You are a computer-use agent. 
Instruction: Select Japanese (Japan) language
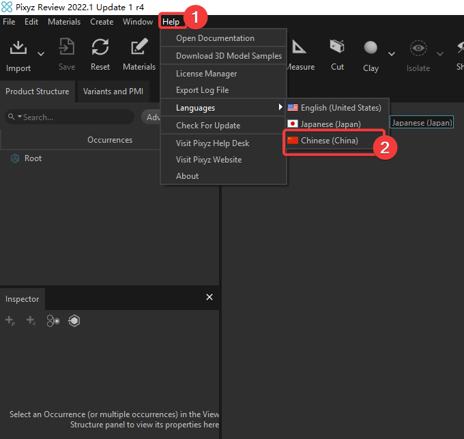click(x=337, y=124)
